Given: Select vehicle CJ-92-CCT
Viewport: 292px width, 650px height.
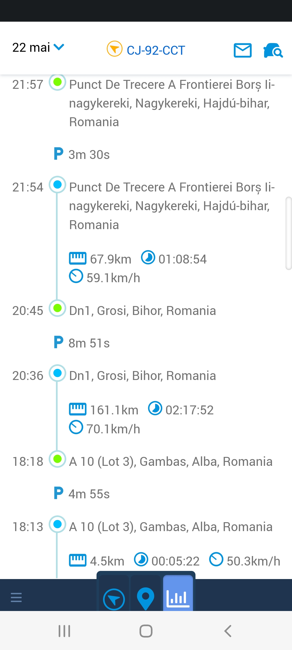Looking at the screenshot, I should [x=156, y=50].
